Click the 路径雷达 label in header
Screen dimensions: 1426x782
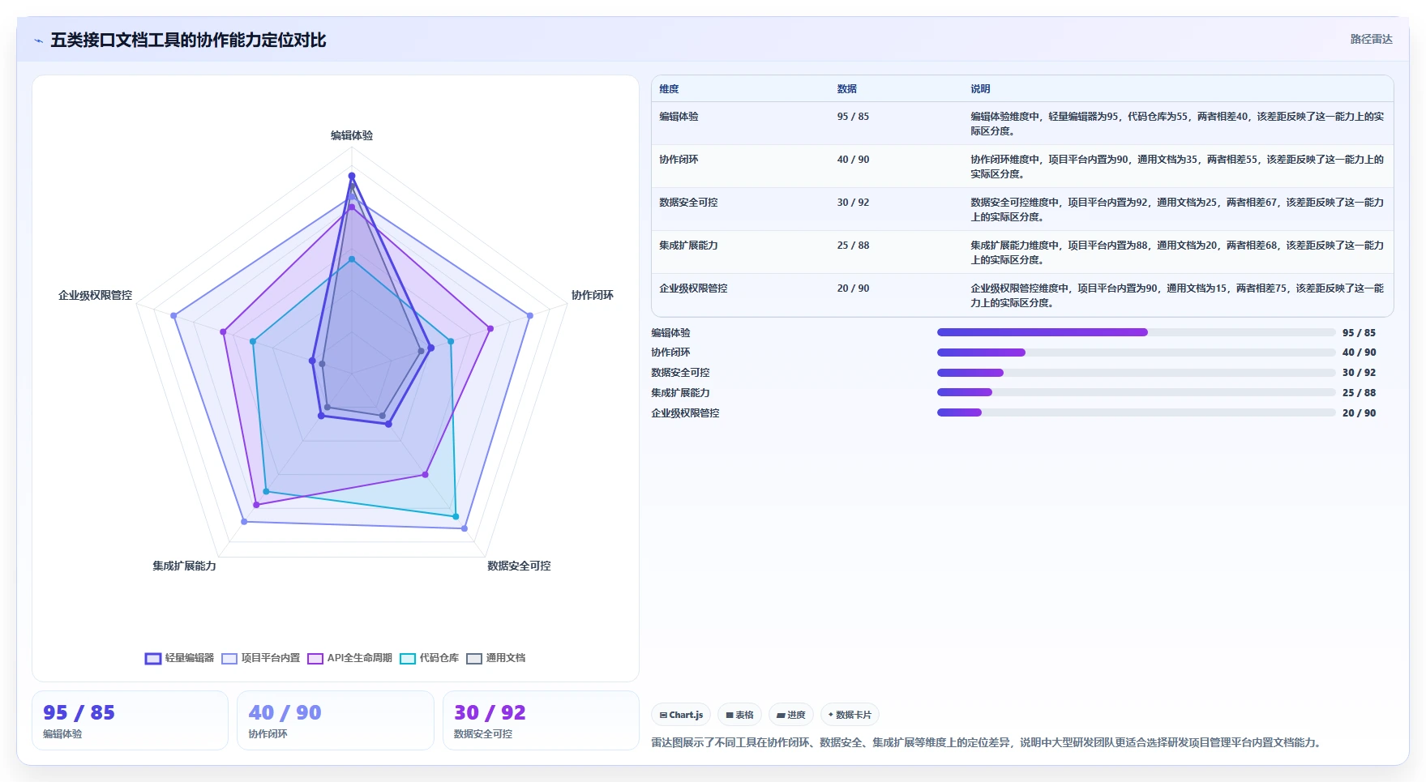tap(1371, 39)
